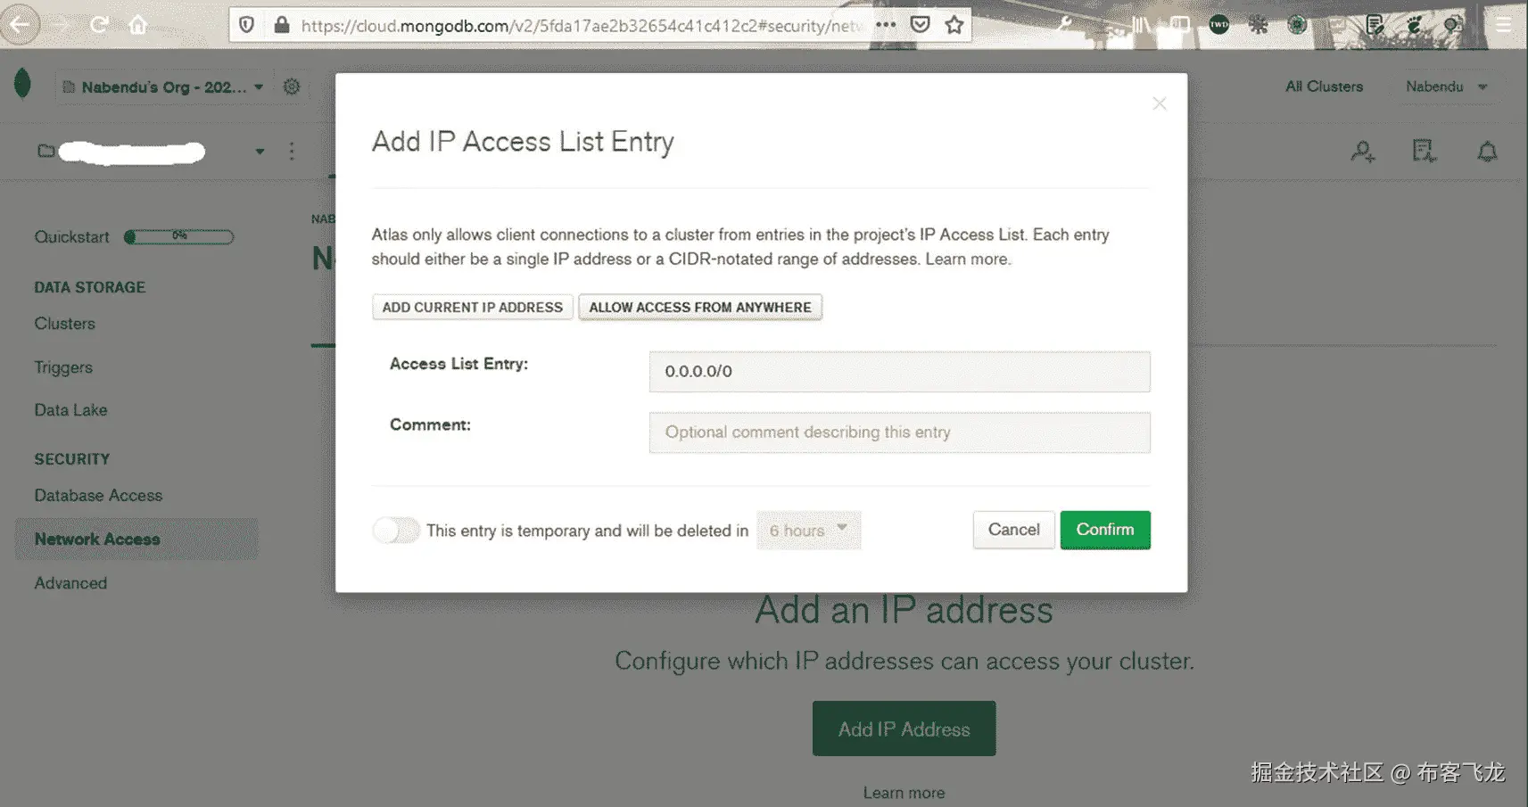The image size is (1528, 807).
Task: Expand the Nabendu user account menu
Action: pos(1446,86)
